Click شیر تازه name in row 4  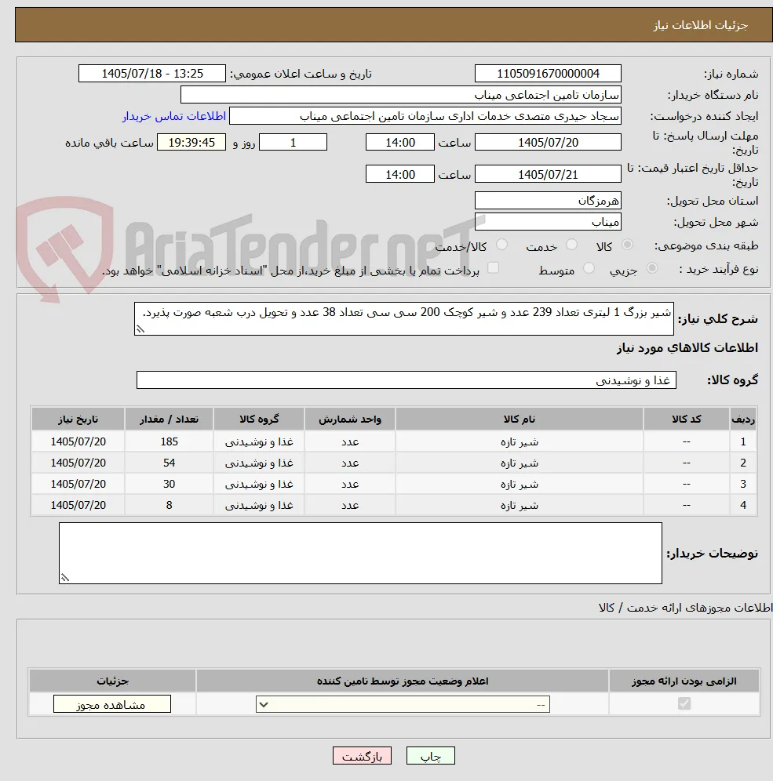[520, 505]
